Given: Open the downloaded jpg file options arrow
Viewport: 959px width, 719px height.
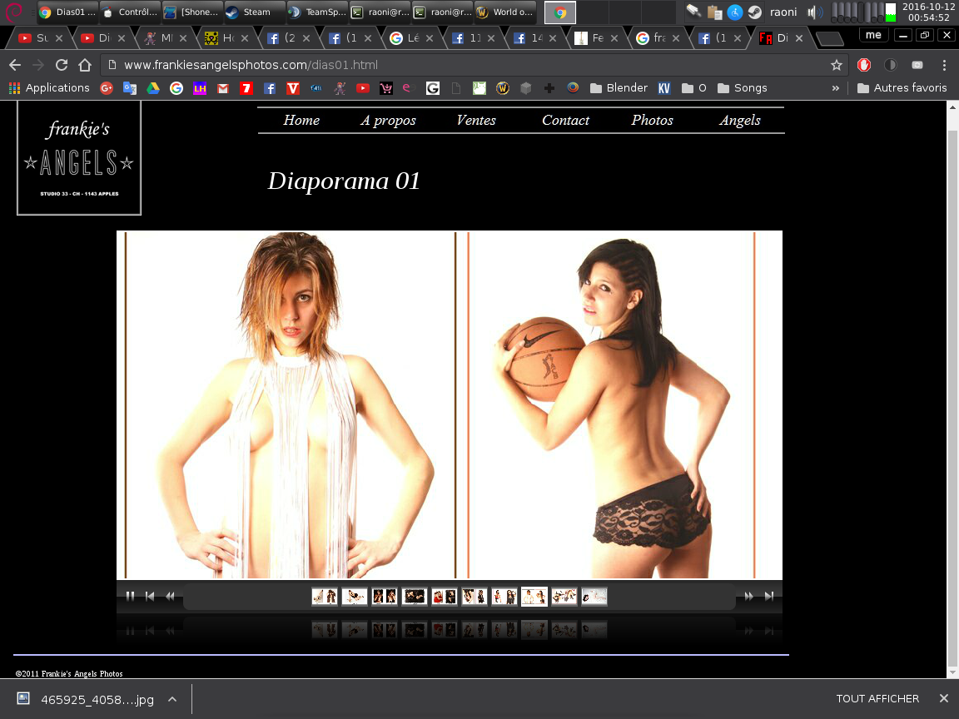Looking at the screenshot, I should click(x=172, y=699).
